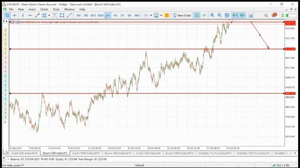Open the search magnifier
Screen dimensions: 300x168
point(266,15)
